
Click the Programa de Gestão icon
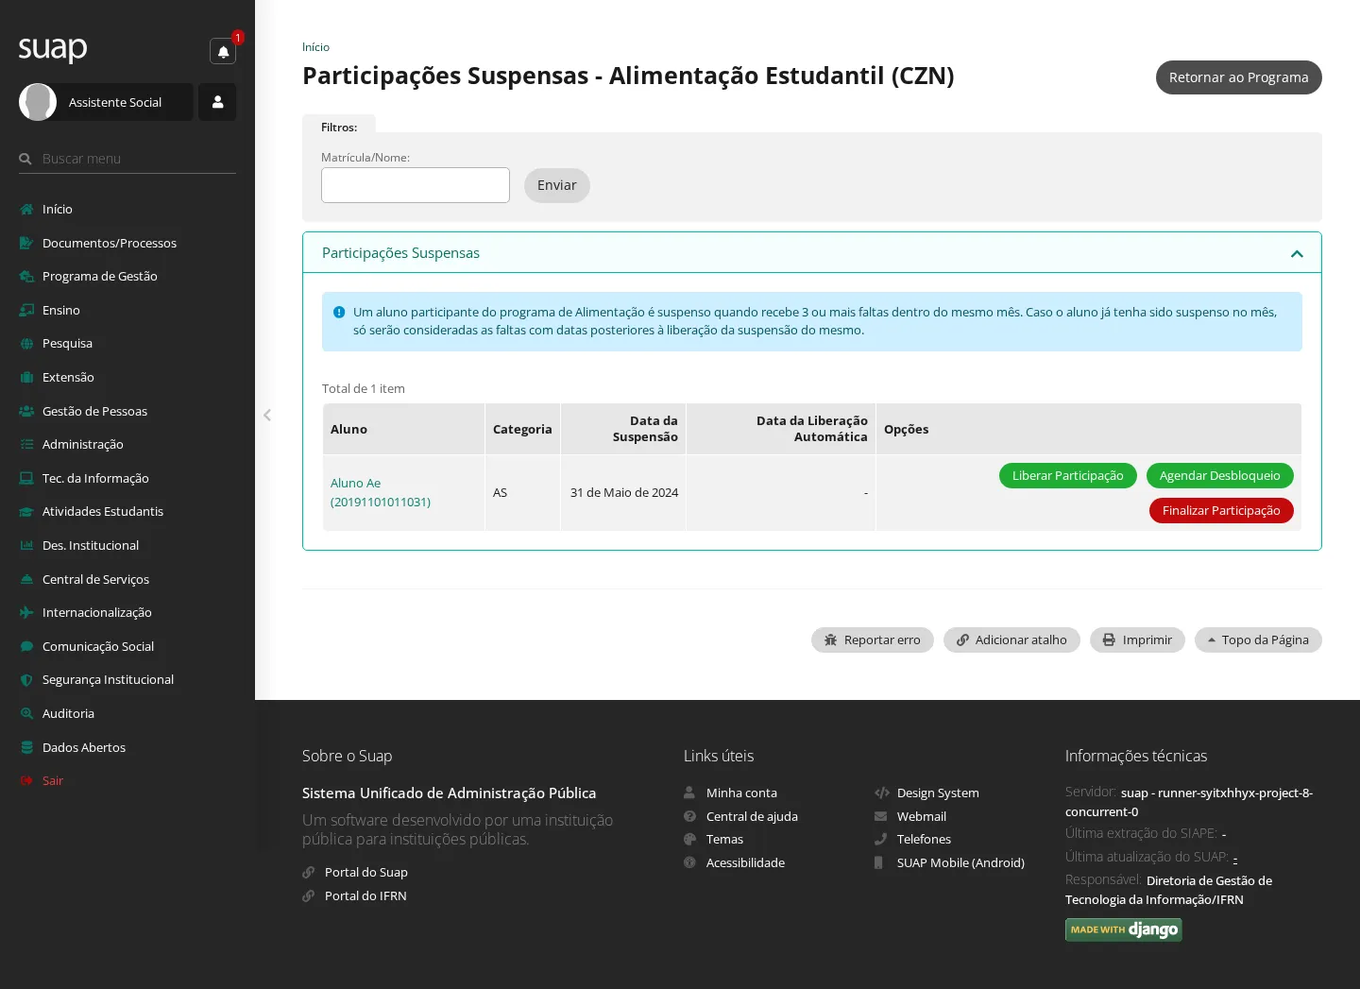pos(26,276)
